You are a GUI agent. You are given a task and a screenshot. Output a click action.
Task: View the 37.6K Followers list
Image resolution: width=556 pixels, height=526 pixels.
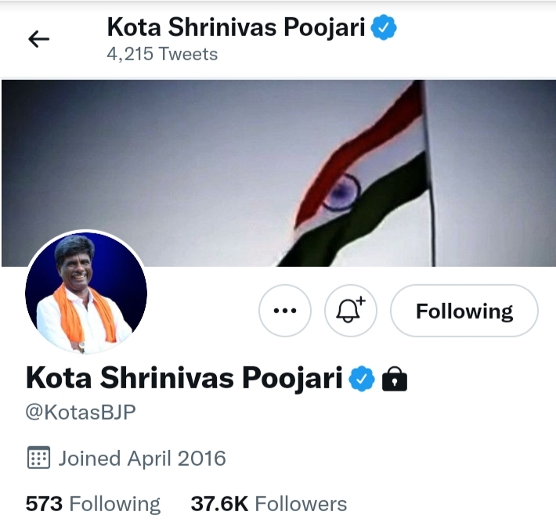click(x=269, y=503)
